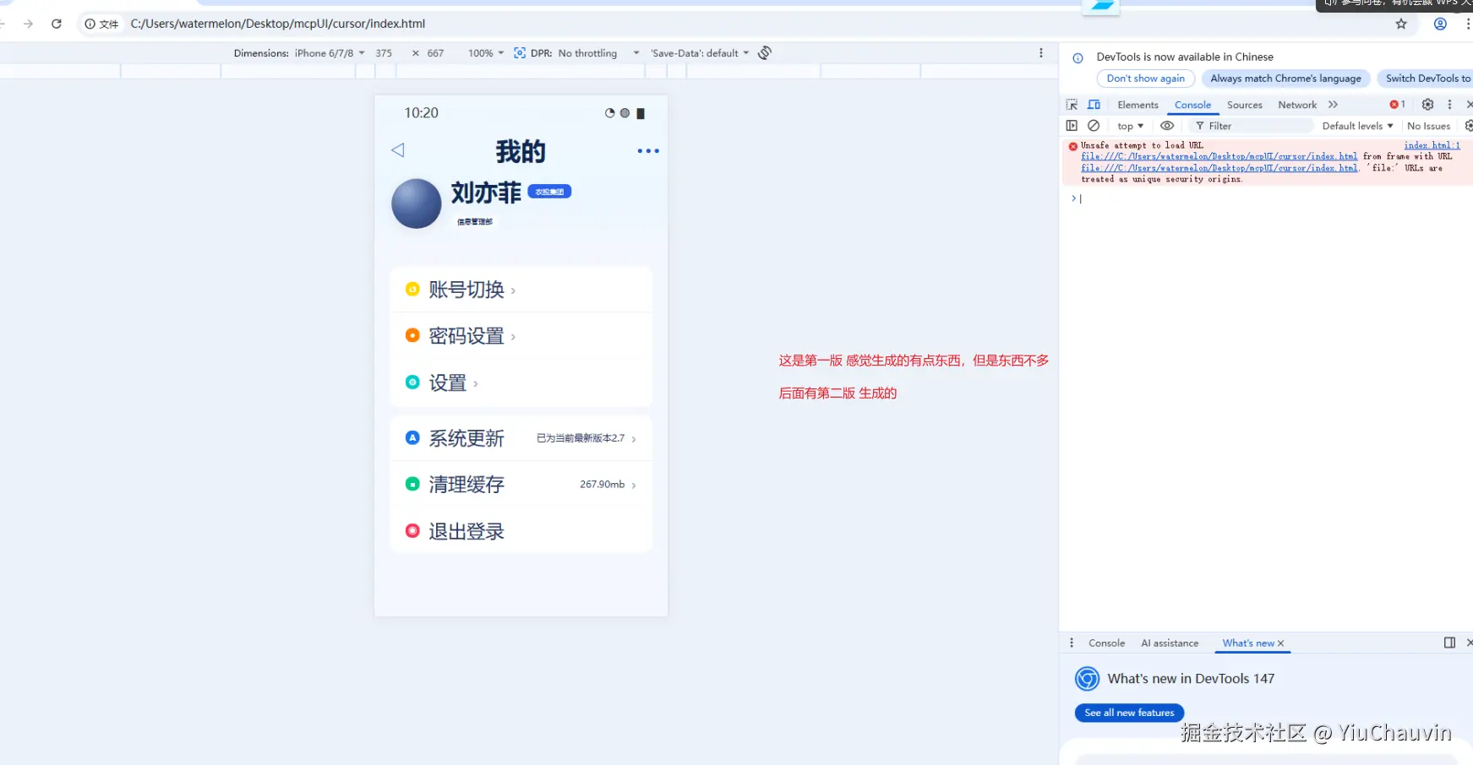This screenshot has width=1473, height=765.
Task: Click the console Filter input field
Action: 1252,126
